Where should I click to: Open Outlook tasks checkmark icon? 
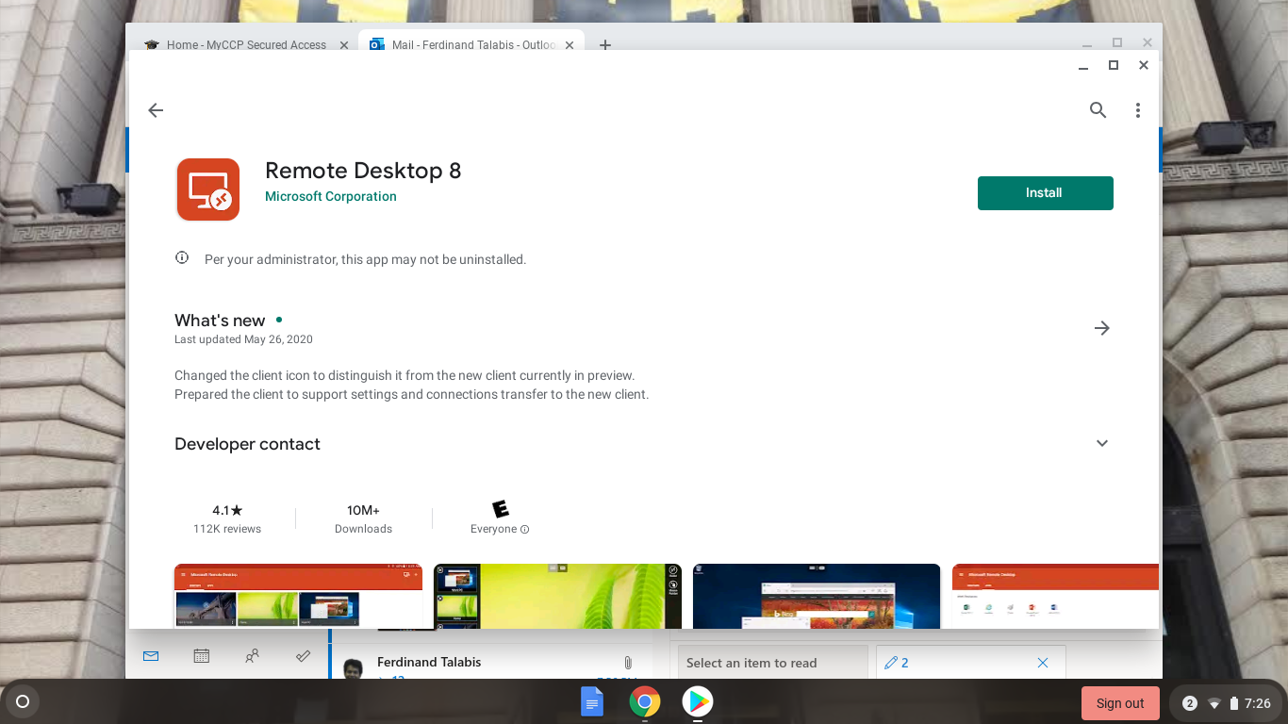(304, 656)
